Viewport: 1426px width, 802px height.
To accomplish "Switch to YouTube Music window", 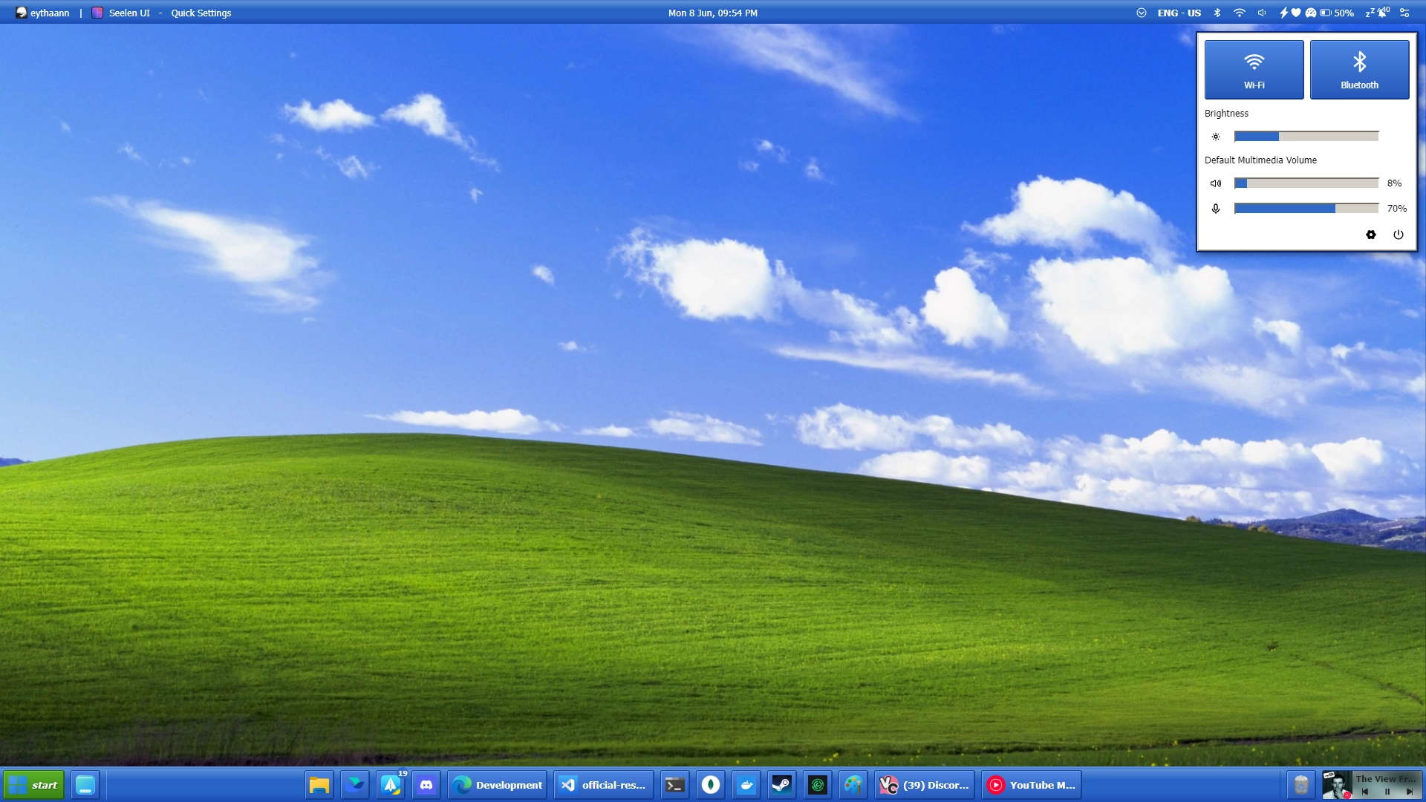I will coord(1032,785).
